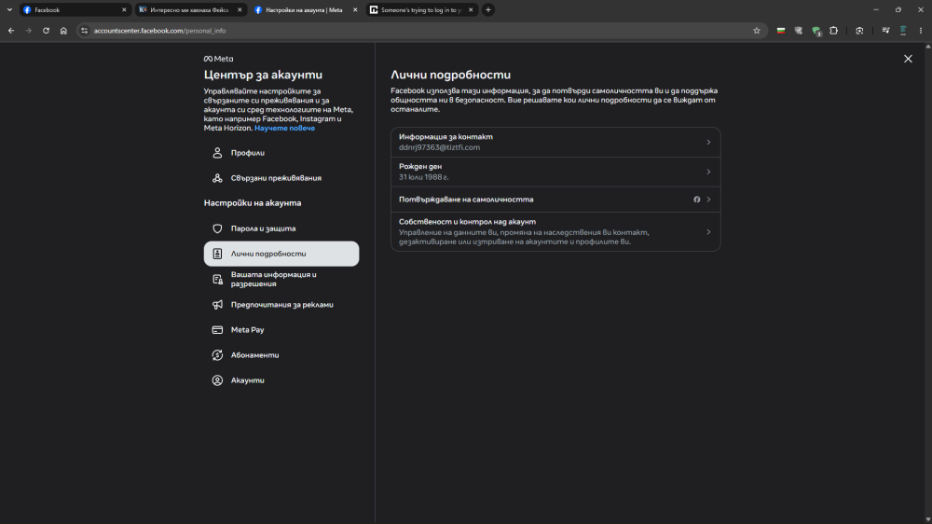Open the Chrome three-dot menu

(921, 31)
